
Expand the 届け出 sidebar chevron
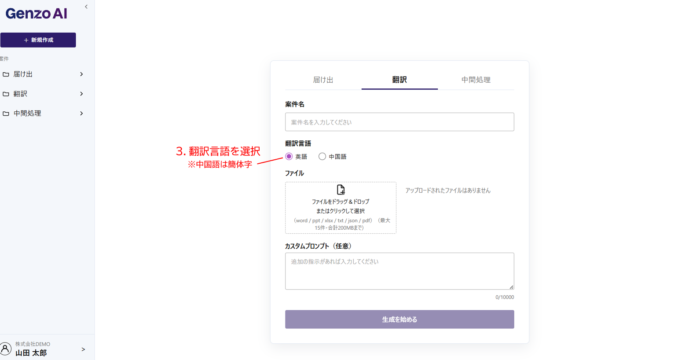81,74
